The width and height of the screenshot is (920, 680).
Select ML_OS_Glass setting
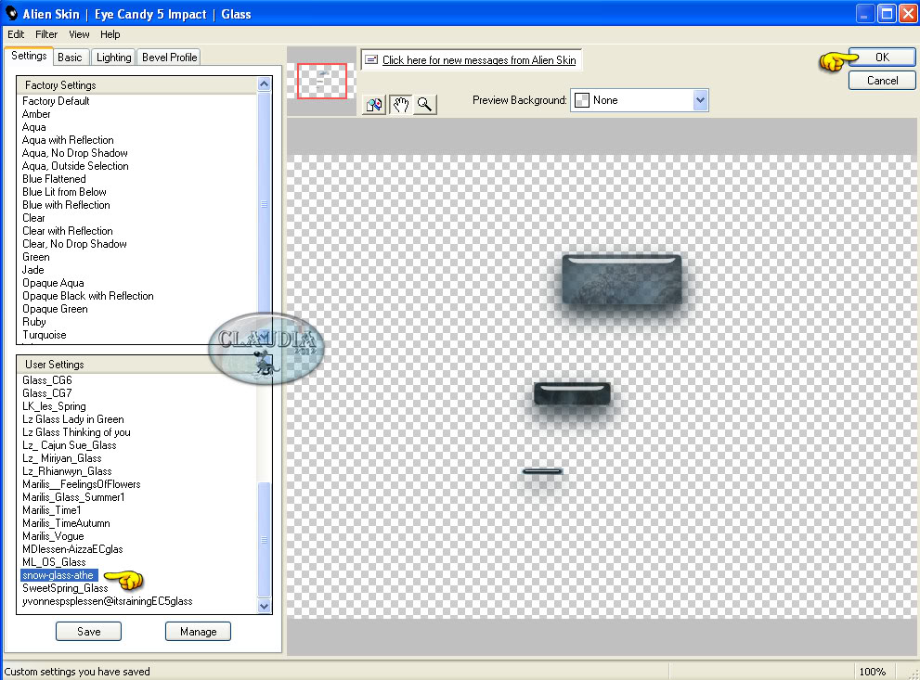(54, 561)
